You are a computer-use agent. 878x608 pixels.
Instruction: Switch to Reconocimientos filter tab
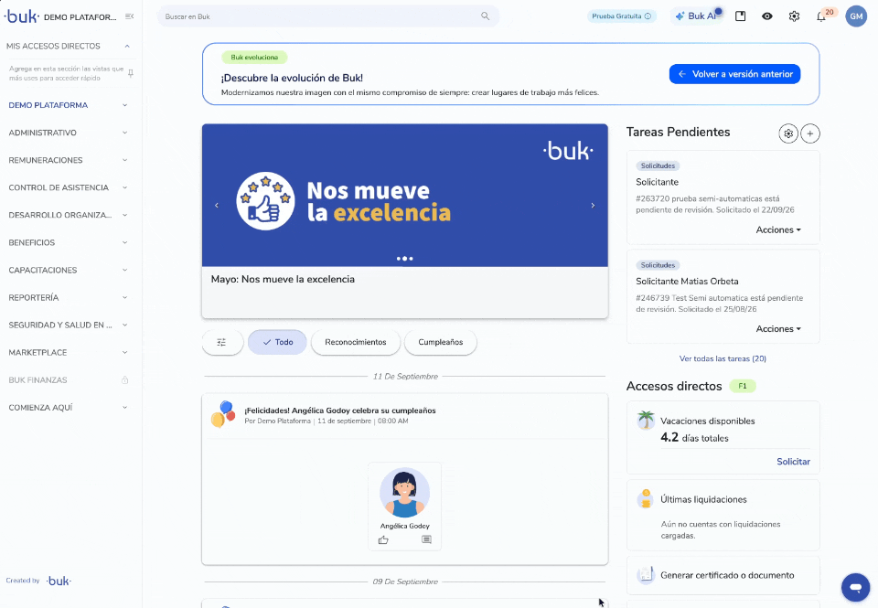(356, 342)
